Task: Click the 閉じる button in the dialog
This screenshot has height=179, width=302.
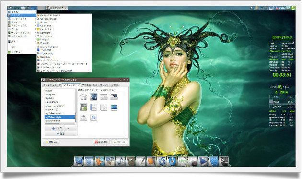Action: [x=102, y=142]
